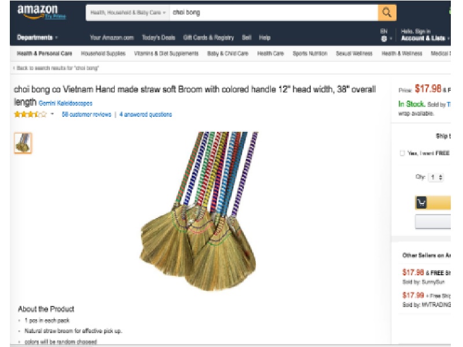463x347 pixels.
Task: Open Today's Deals in navigation
Action: click(159, 38)
